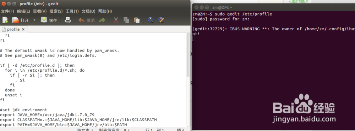Click the green Redo arrow

102,20
